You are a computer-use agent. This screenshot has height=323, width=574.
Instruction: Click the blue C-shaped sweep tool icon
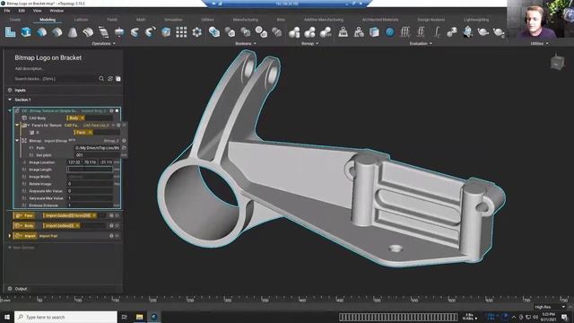(135, 32)
